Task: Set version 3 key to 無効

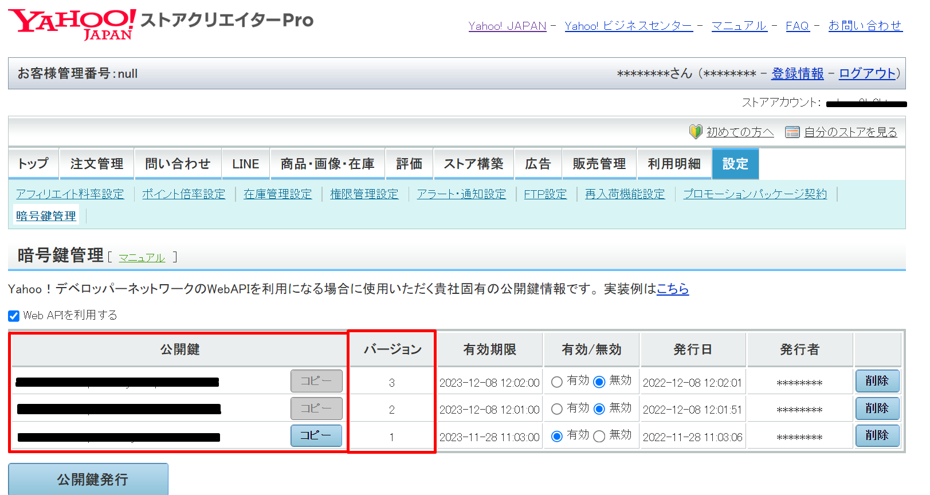Action: [599, 382]
